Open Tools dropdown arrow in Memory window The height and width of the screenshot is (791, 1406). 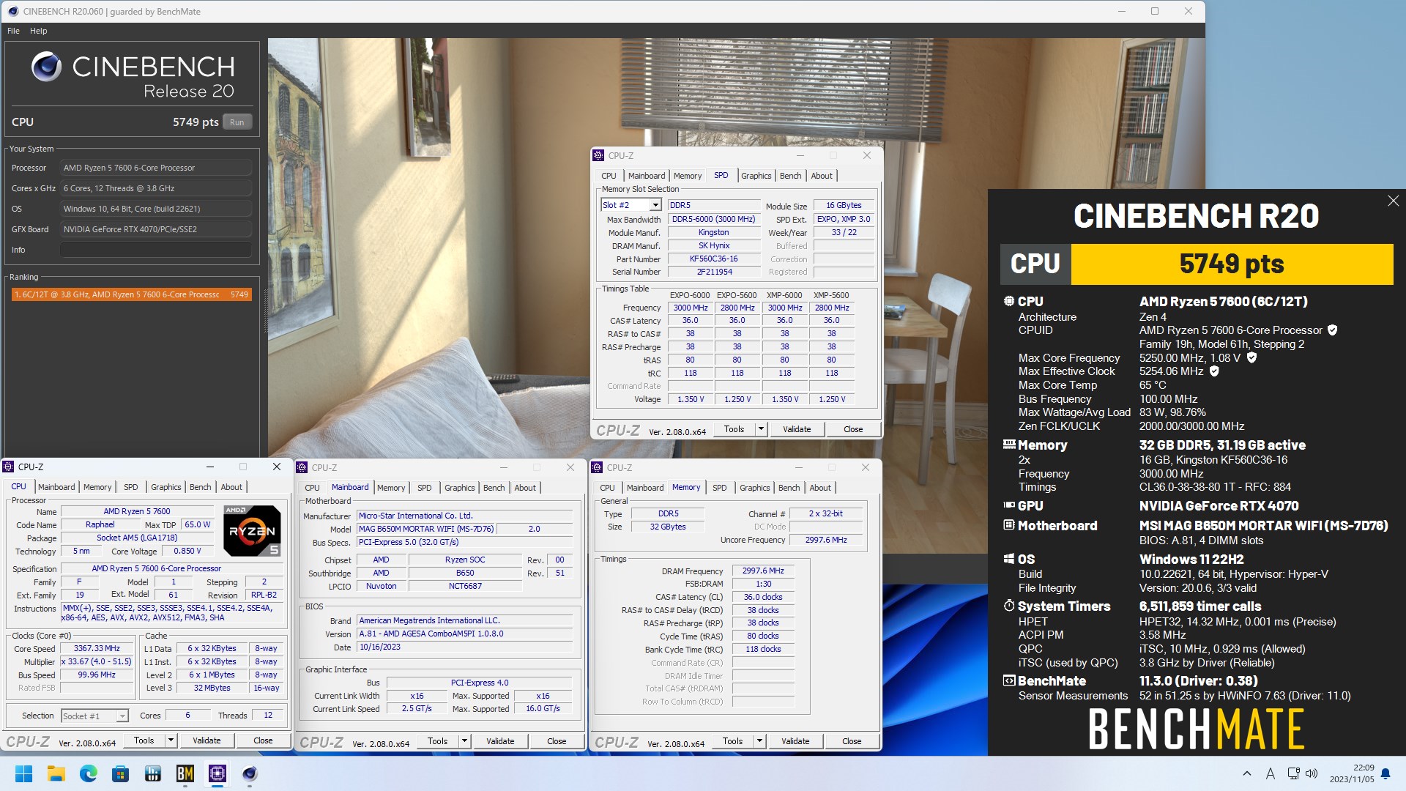[759, 741]
